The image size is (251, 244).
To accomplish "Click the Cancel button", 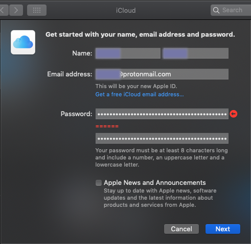I will (181, 229).
